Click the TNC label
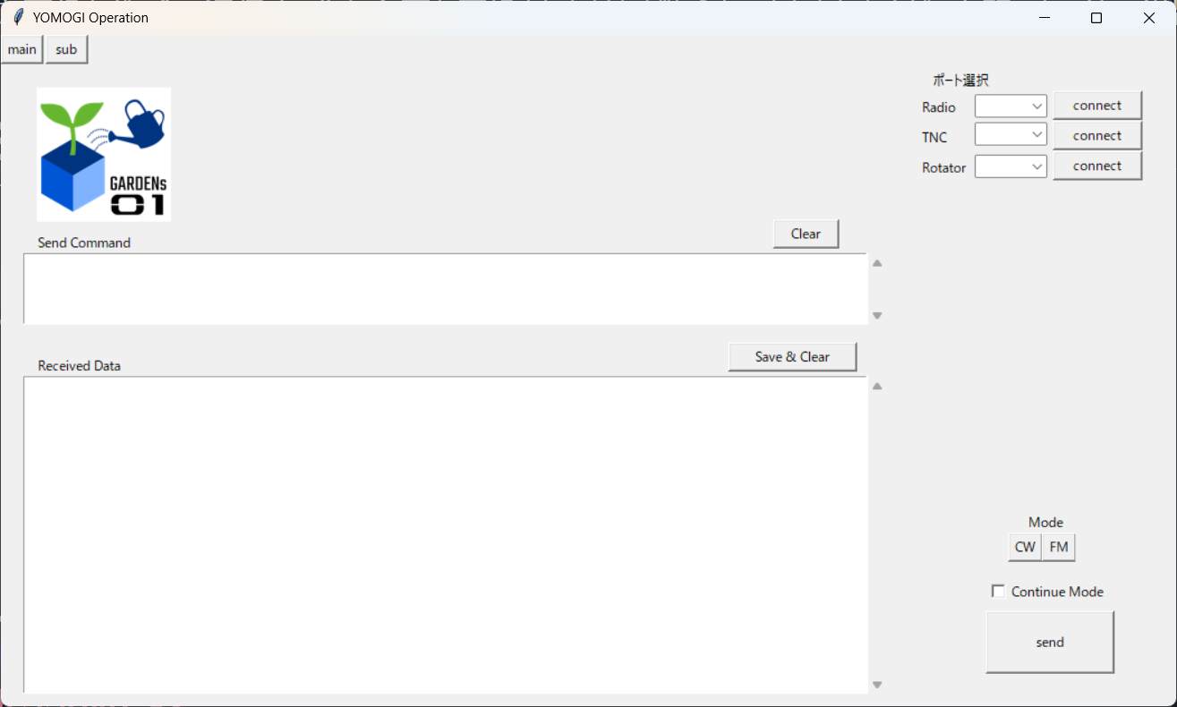 (x=934, y=137)
